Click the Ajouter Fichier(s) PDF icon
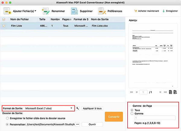The height and width of the screenshot is (131, 181). coord(7,11)
